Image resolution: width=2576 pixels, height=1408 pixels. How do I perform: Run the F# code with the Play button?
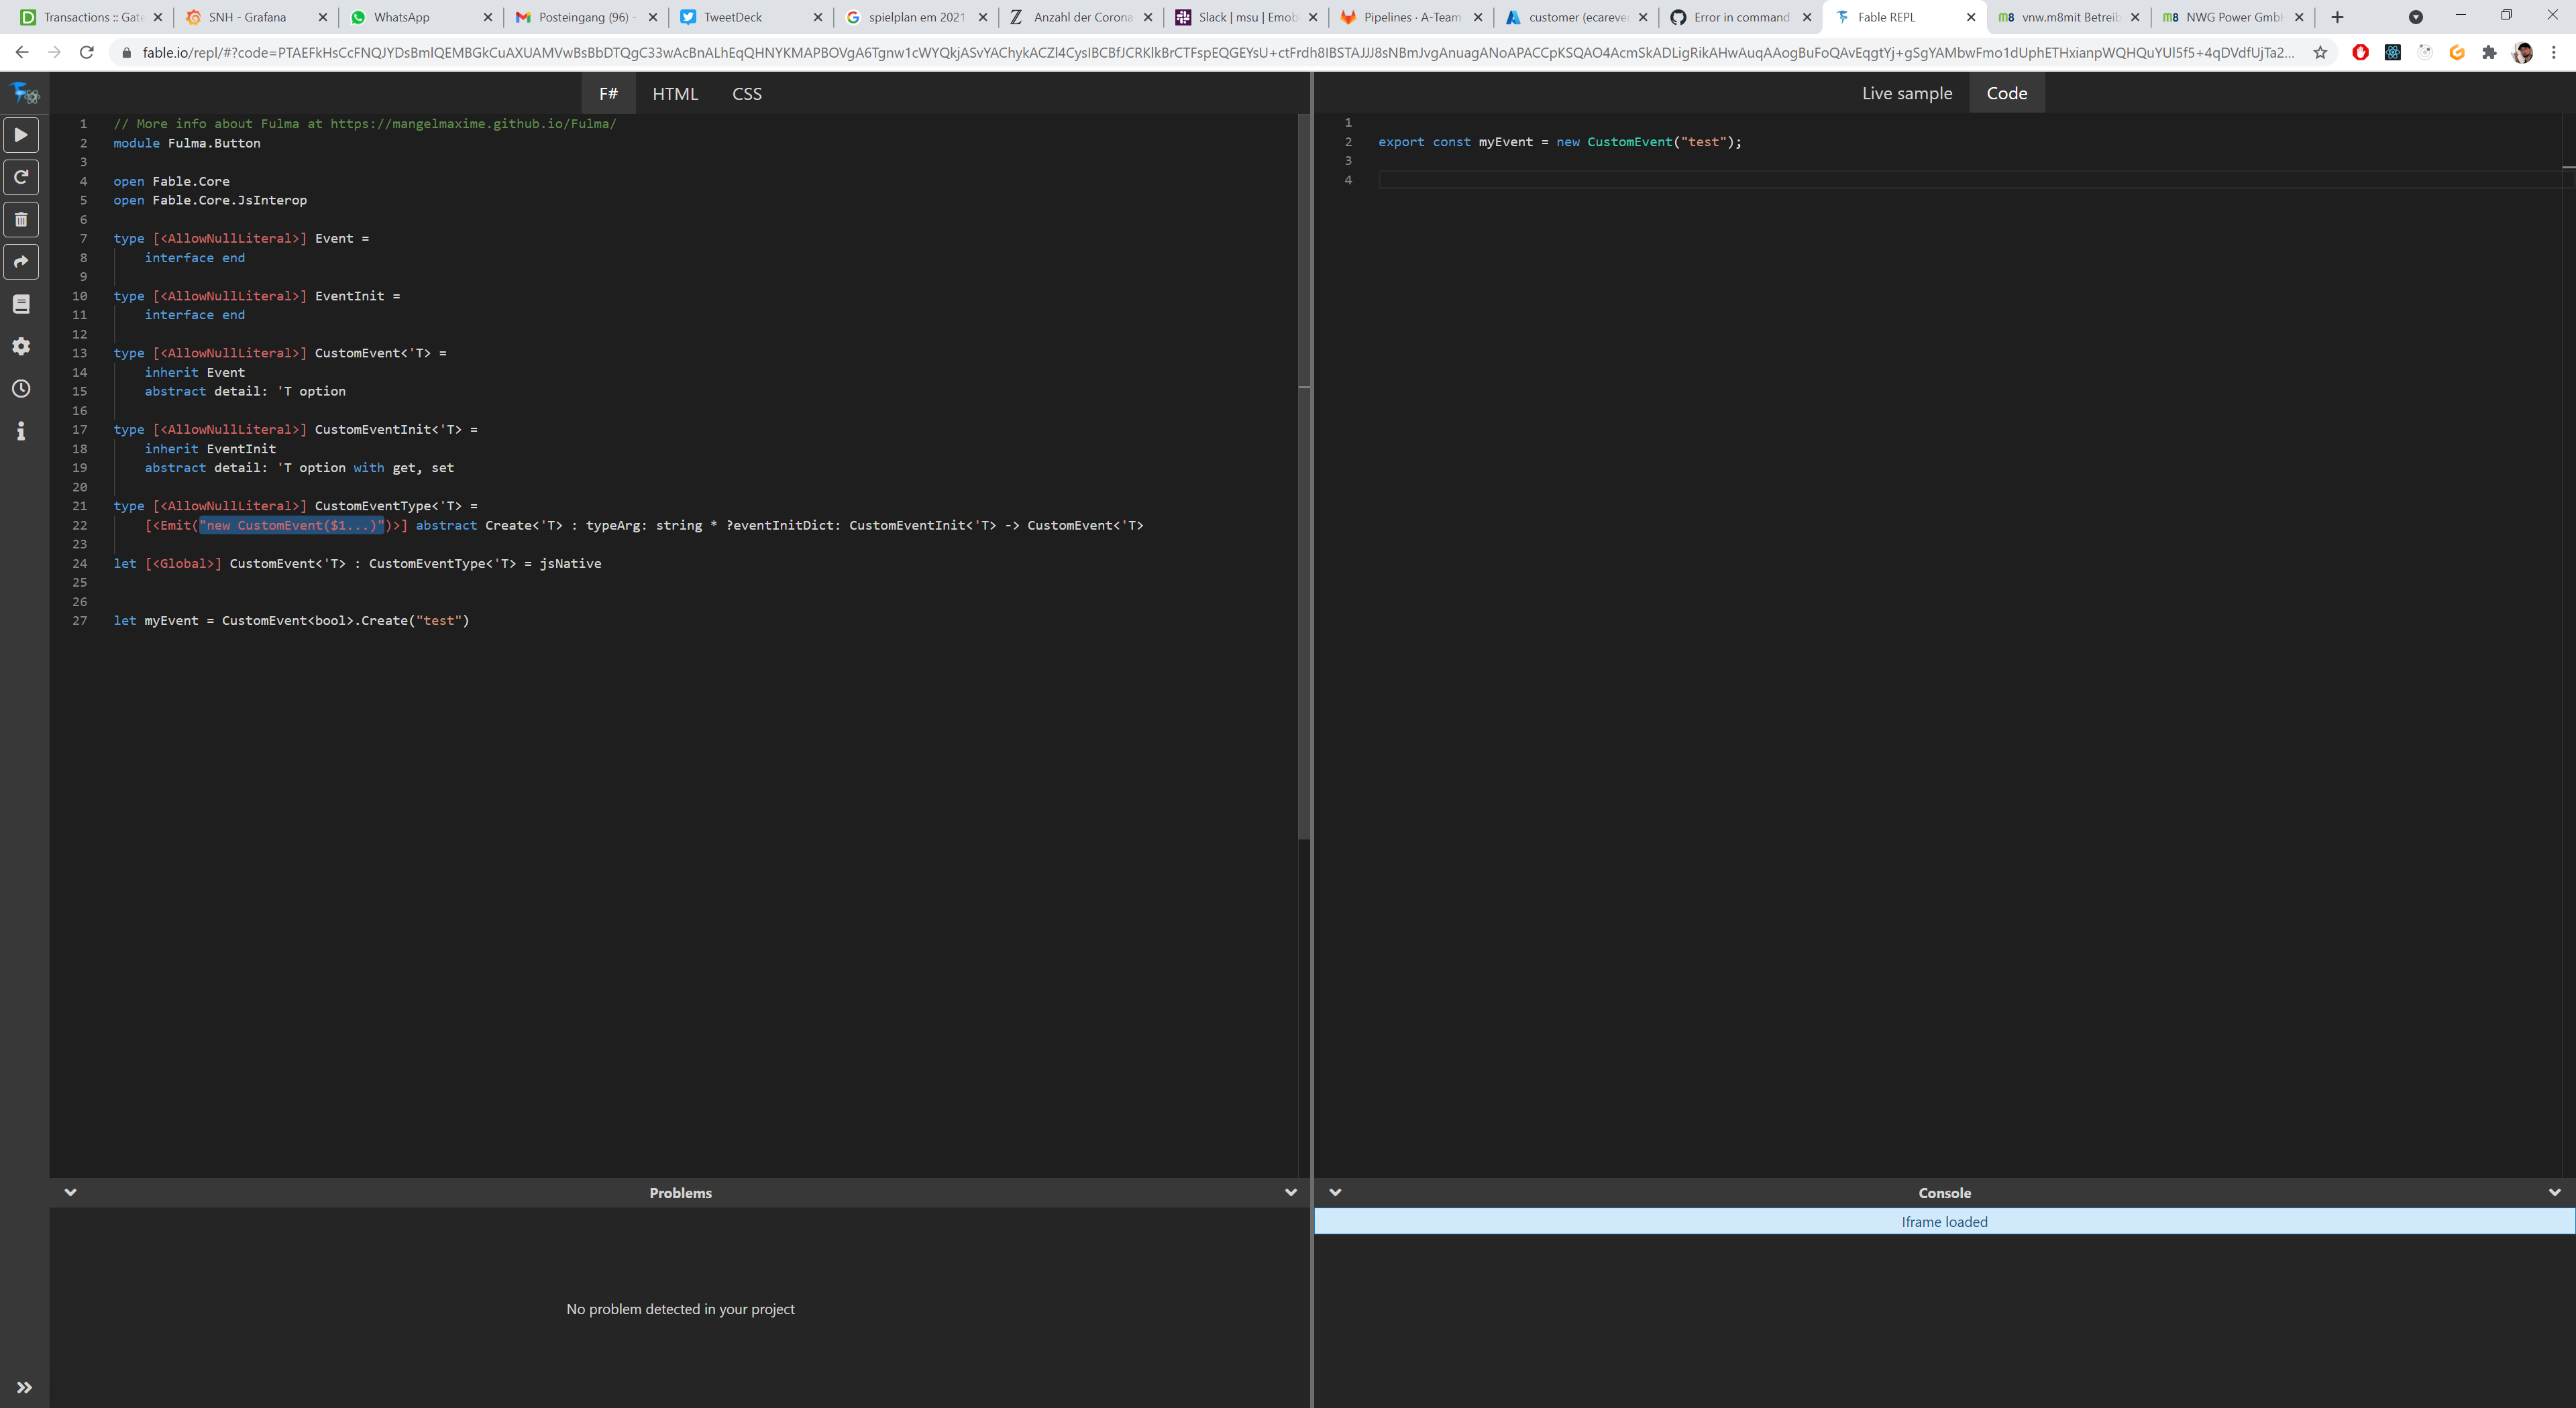point(20,134)
